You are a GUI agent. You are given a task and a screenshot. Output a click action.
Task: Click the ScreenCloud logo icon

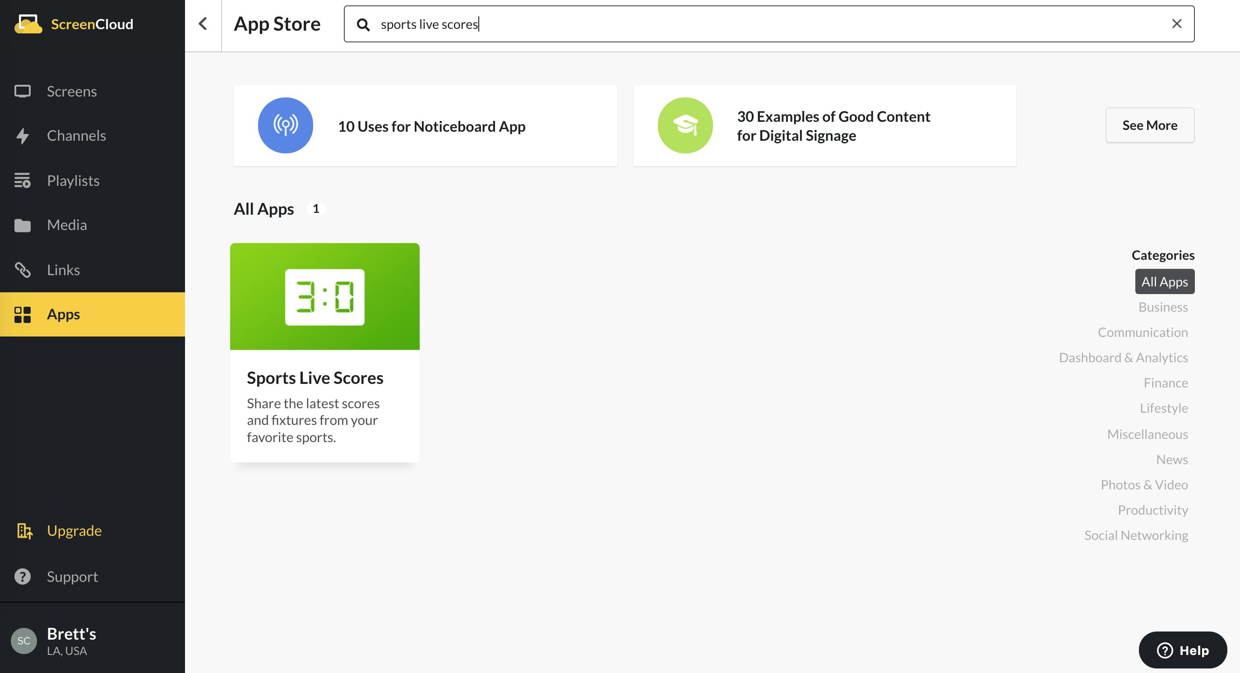coord(28,23)
